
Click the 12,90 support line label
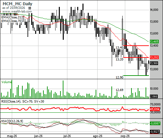120,78
